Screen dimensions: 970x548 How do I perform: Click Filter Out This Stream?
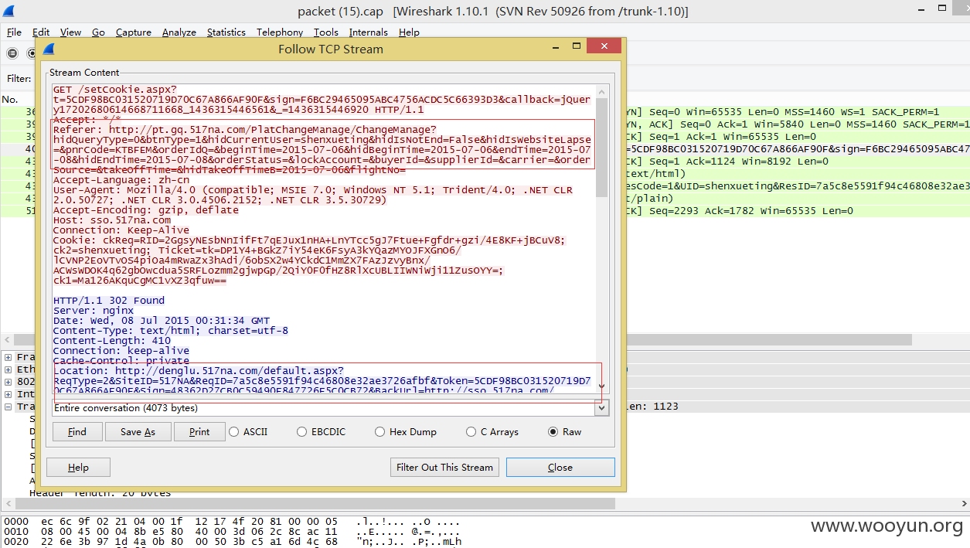[x=444, y=468]
